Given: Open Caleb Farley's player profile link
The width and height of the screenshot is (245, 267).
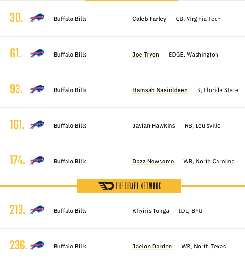Looking at the screenshot, I should (150, 19).
